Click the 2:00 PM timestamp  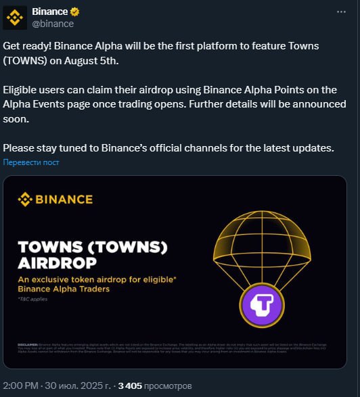click(x=21, y=386)
